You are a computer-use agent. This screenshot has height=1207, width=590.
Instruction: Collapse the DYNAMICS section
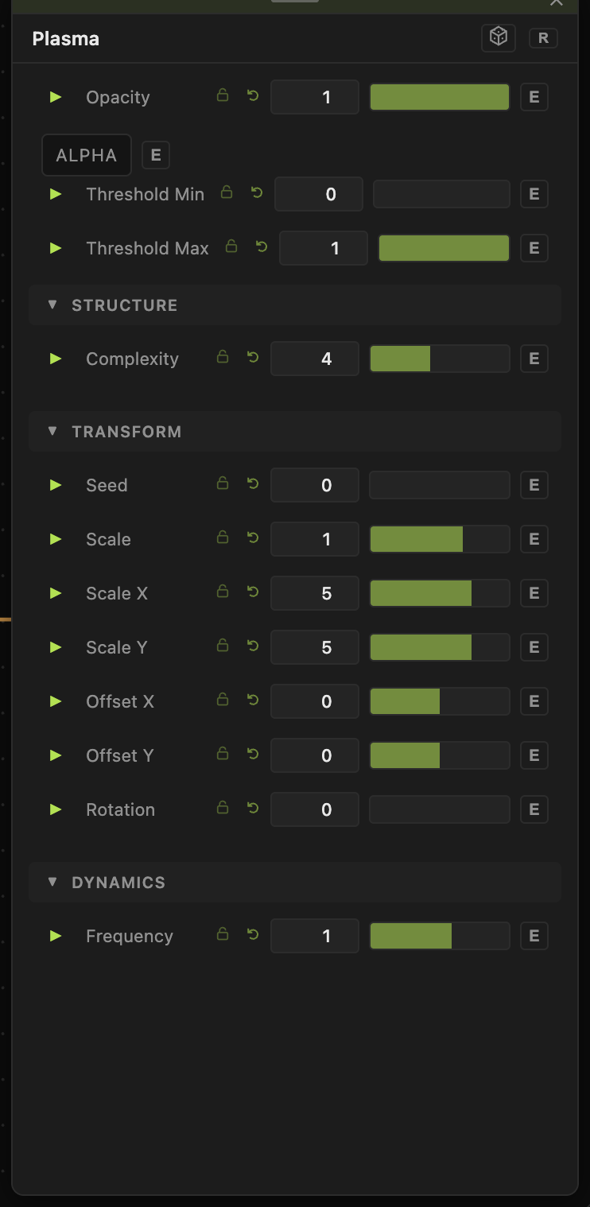(295, 883)
